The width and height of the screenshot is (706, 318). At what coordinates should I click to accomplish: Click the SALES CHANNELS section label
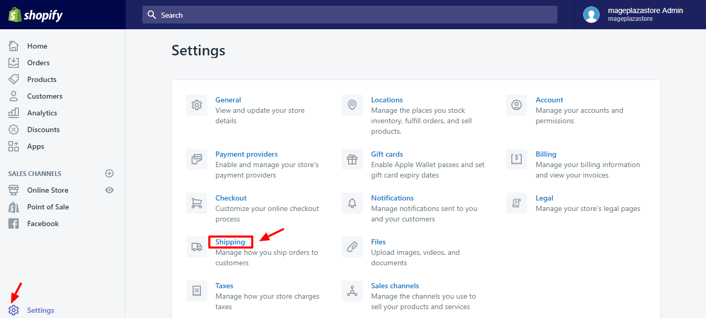tap(35, 173)
